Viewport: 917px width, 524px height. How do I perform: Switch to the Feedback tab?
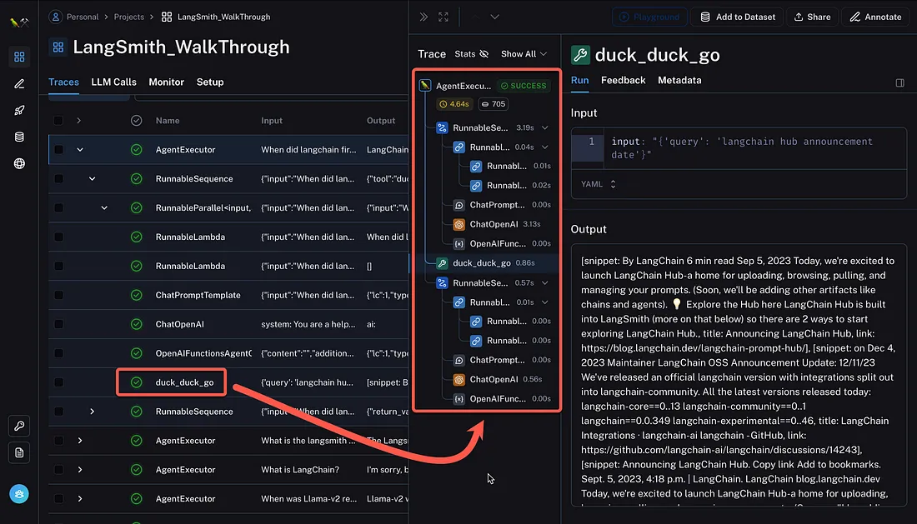click(624, 81)
